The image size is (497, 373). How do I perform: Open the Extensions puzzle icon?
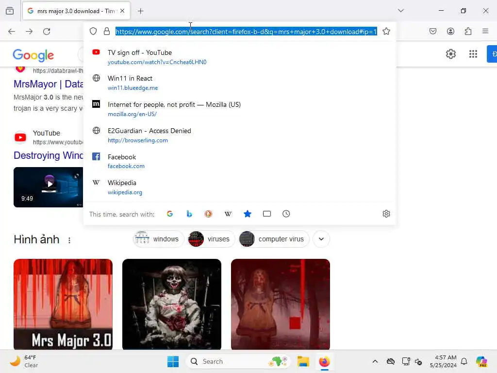468,31
